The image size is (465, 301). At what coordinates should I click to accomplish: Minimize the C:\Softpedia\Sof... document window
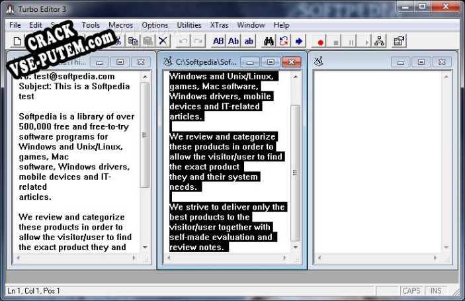[250, 62]
